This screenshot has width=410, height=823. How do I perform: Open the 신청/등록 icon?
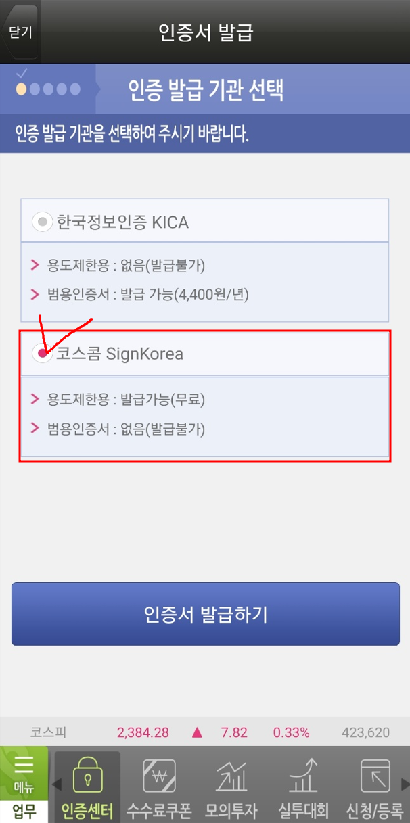click(375, 776)
